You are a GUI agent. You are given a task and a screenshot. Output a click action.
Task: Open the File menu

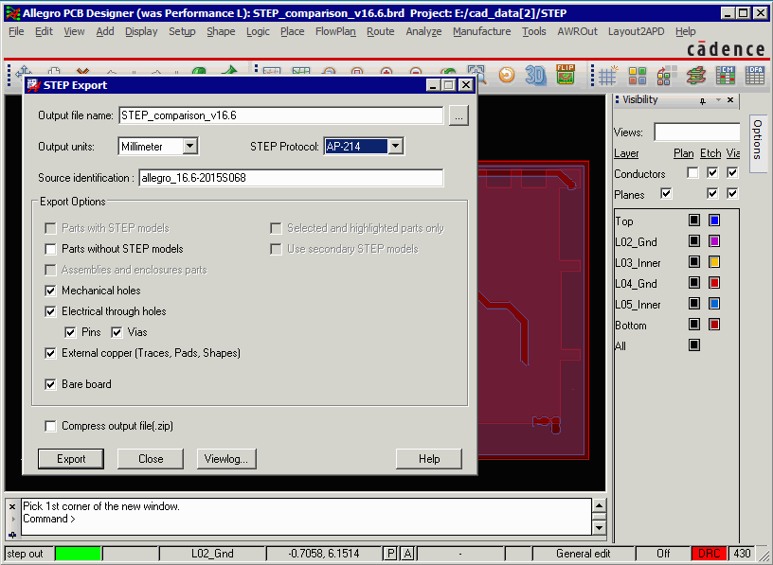[16, 31]
